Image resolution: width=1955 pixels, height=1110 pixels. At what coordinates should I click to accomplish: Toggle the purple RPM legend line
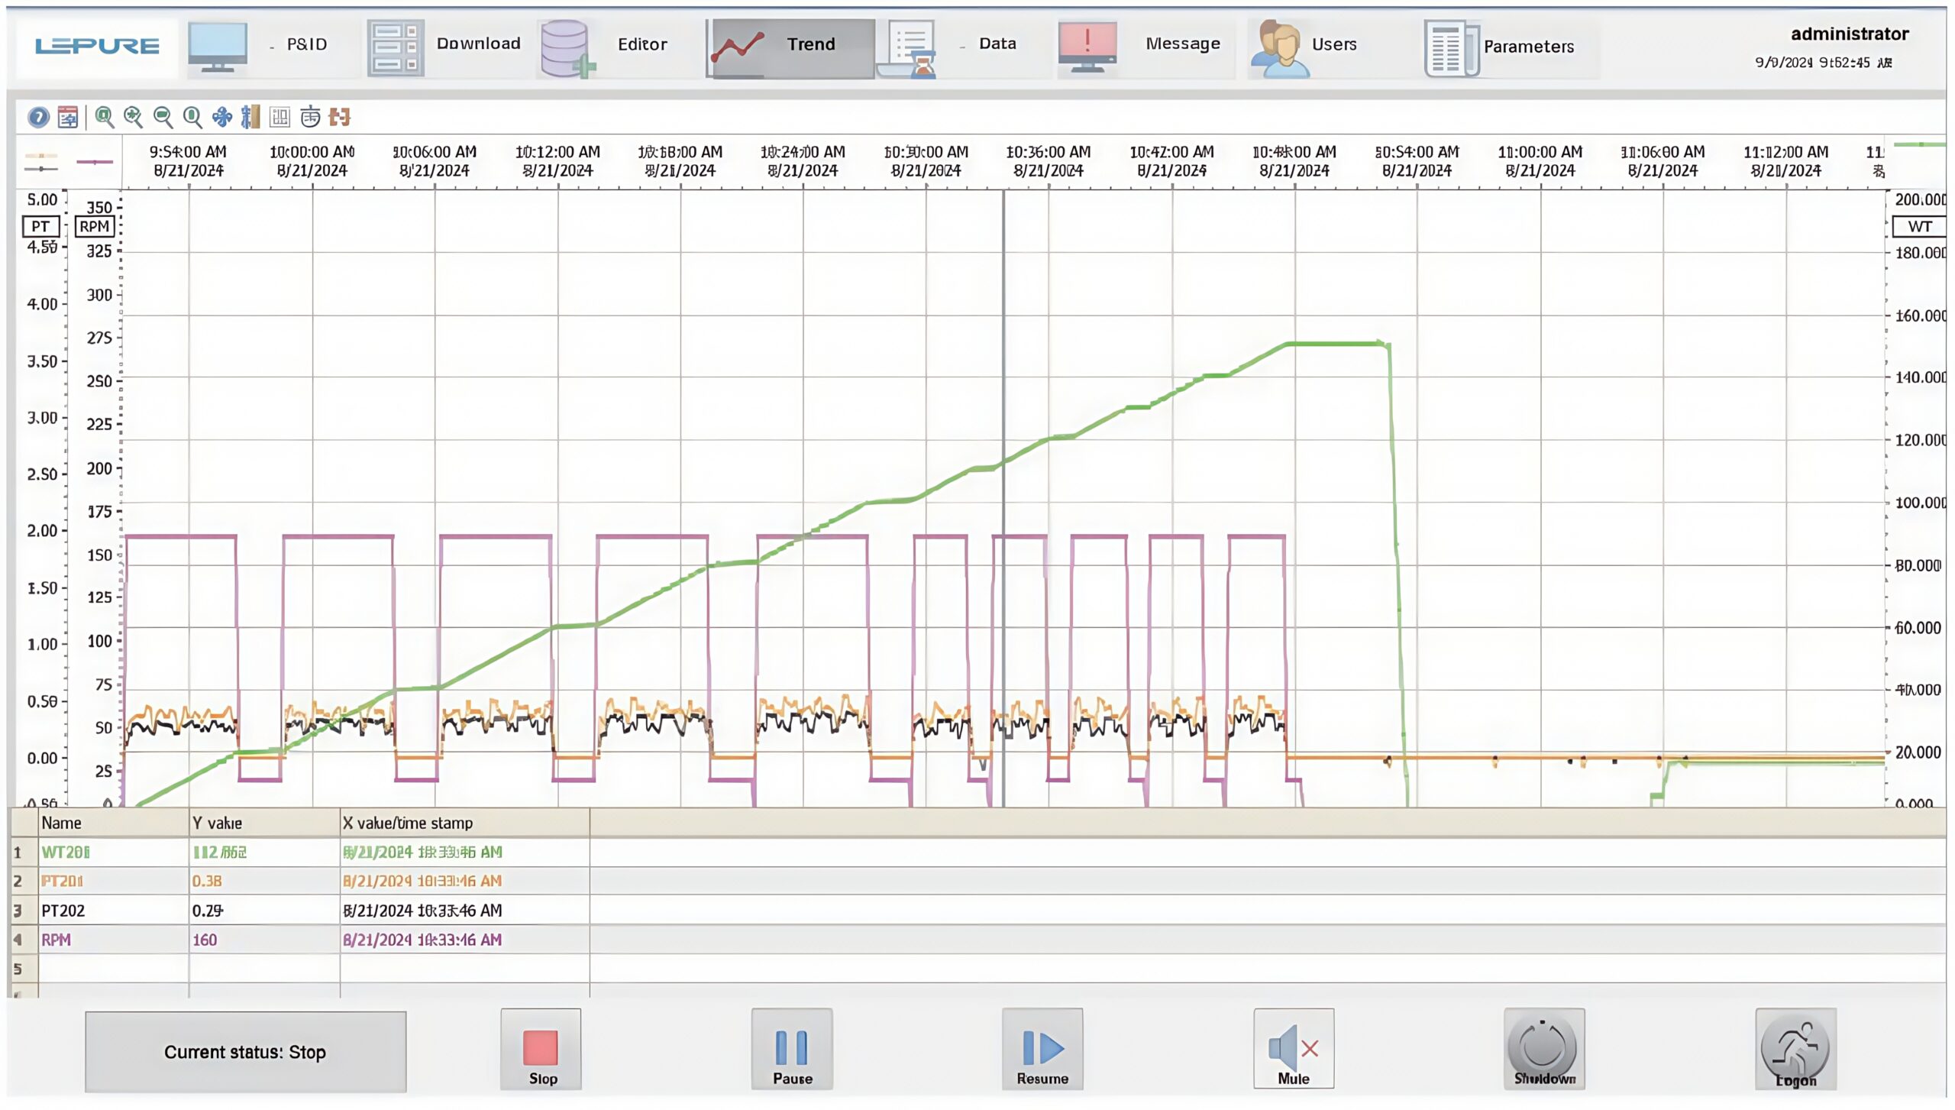95,162
